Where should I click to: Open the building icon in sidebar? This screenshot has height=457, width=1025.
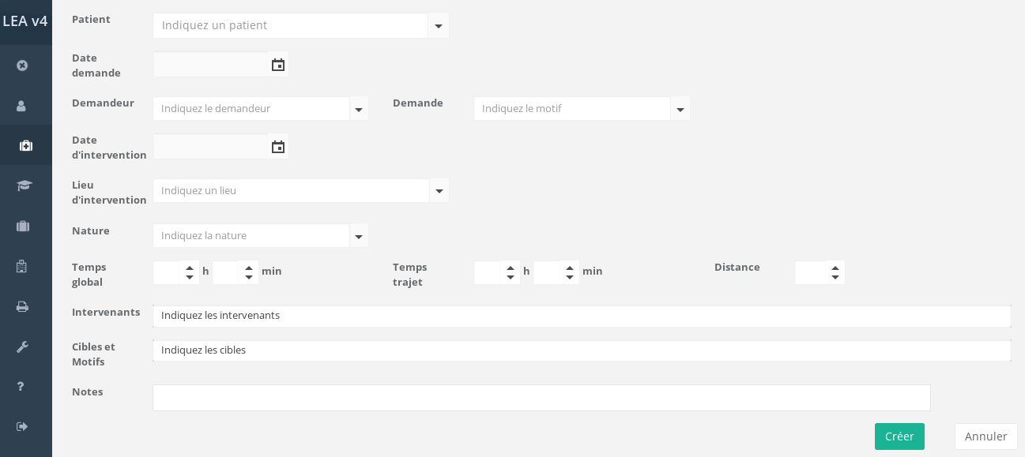(x=22, y=267)
